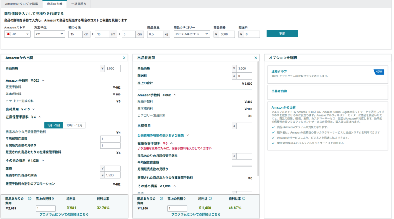Open info icon beside 商品あたりの費用 in Amazon panel
The image size is (394, 219).
30,199
